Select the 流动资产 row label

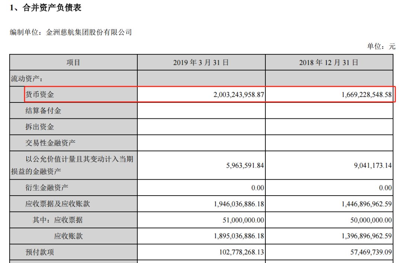pos(27,79)
